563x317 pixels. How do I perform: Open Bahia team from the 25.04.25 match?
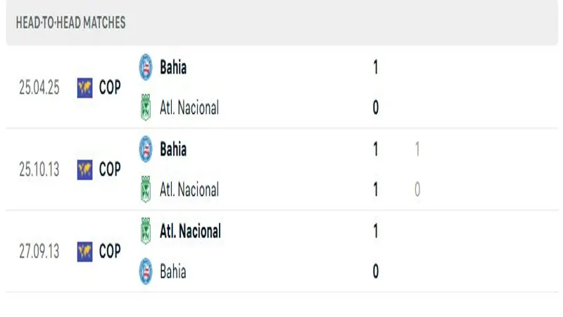pos(173,68)
